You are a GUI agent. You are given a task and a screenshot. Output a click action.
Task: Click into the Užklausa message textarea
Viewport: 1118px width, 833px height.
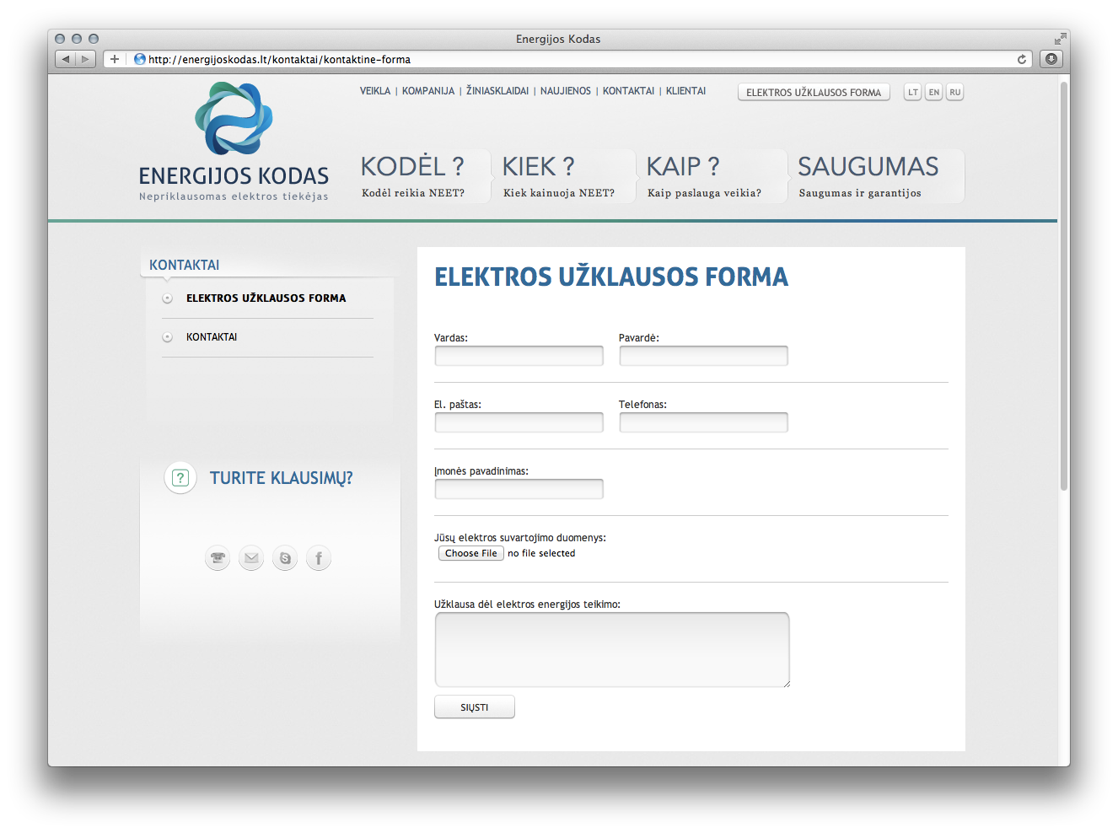click(612, 649)
